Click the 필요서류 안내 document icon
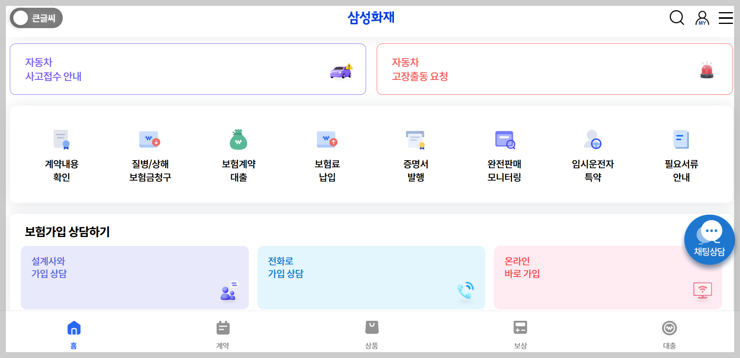740x358 pixels. click(681, 139)
